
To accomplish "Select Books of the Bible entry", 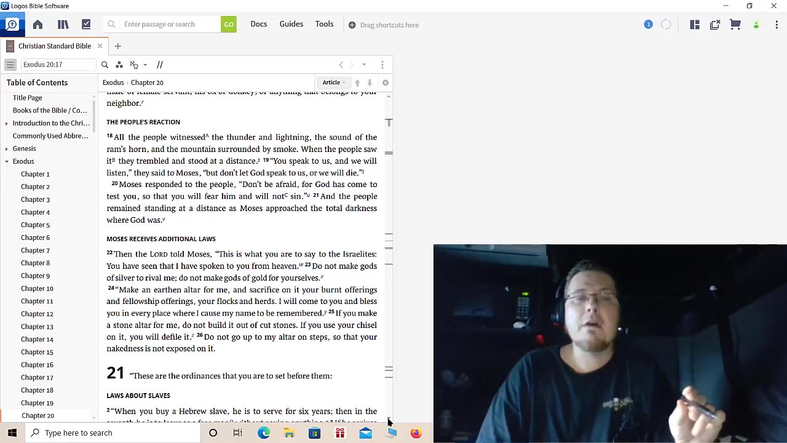I will tap(50, 111).
